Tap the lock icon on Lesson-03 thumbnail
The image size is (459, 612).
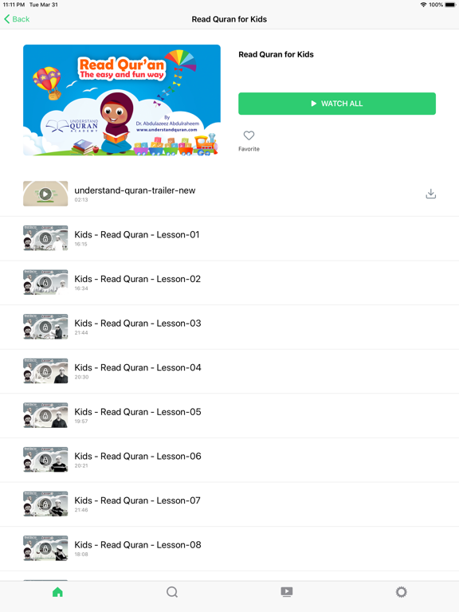(x=45, y=327)
